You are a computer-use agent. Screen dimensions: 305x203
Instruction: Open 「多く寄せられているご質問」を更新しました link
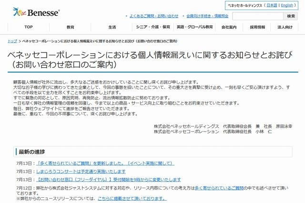click(105, 163)
